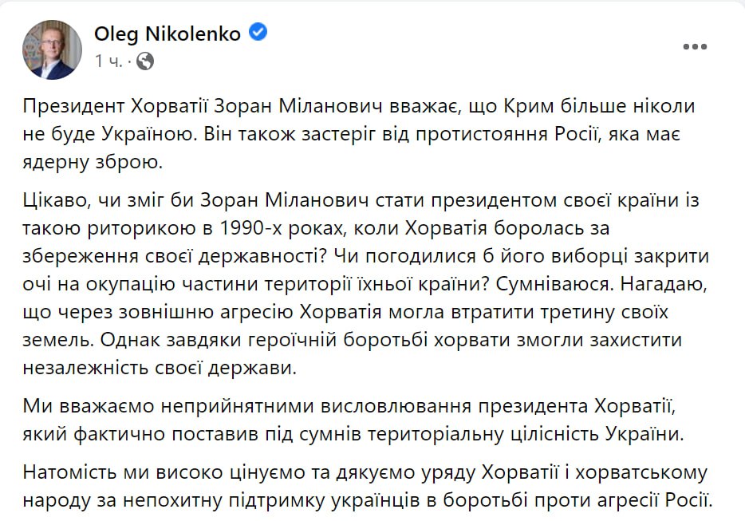The height and width of the screenshot is (521, 745).
Task: Click the "1 ч." post timestamp
Action: click(108, 61)
